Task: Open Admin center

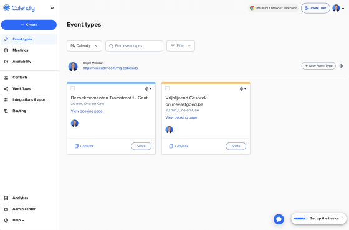Action: pos(29,209)
